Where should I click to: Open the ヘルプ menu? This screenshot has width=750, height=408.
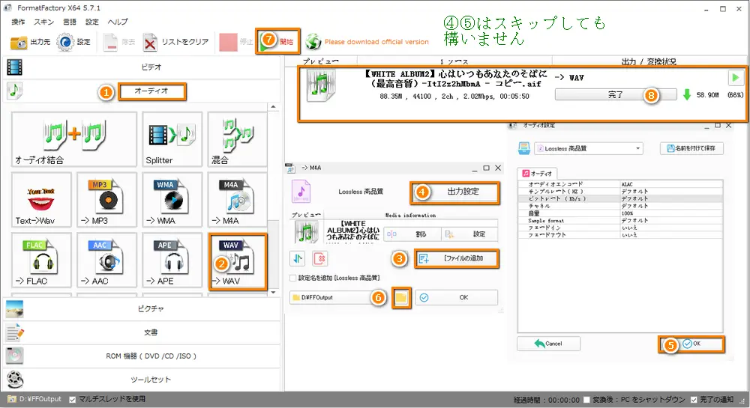tap(117, 22)
